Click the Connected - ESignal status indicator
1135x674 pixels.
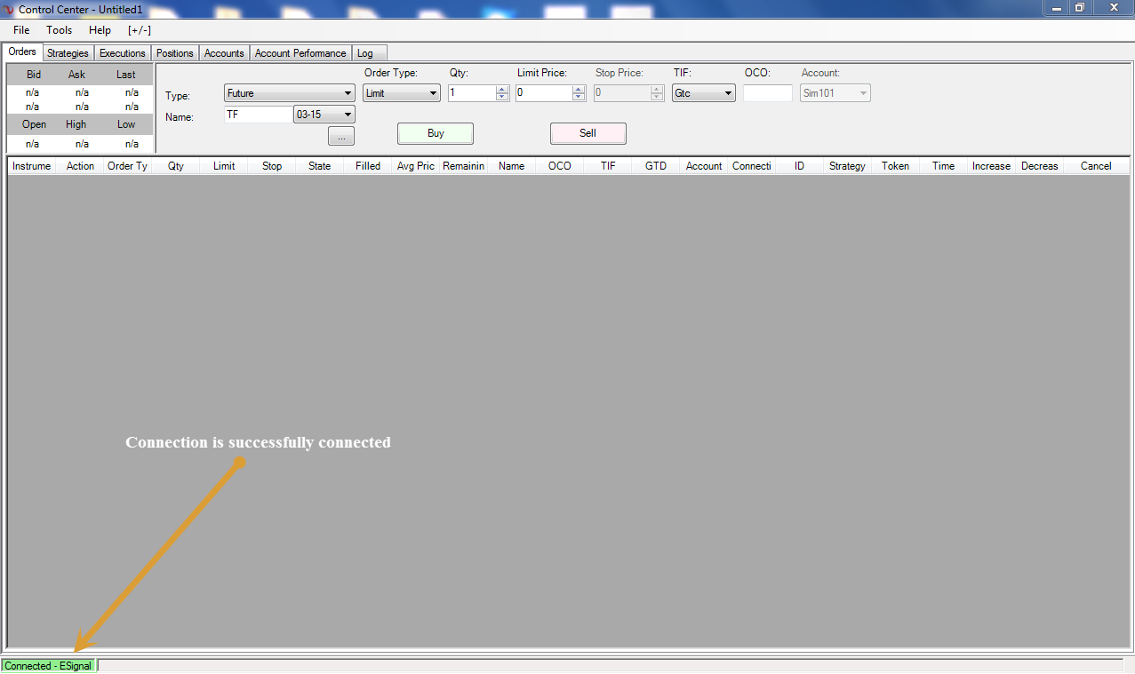point(48,665)
